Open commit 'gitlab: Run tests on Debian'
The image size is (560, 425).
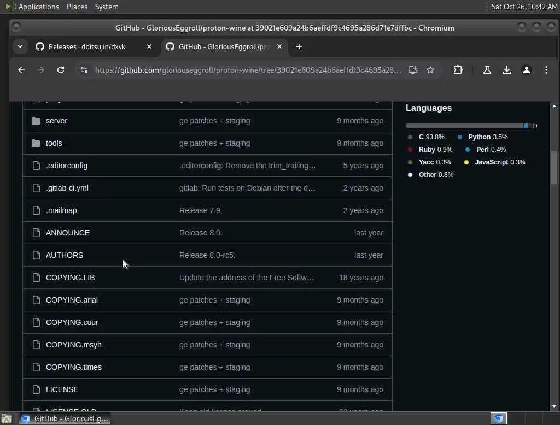(247, 188)
